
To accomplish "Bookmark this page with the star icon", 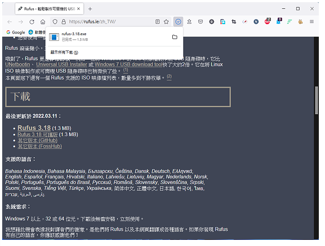I will click(166, 22).
